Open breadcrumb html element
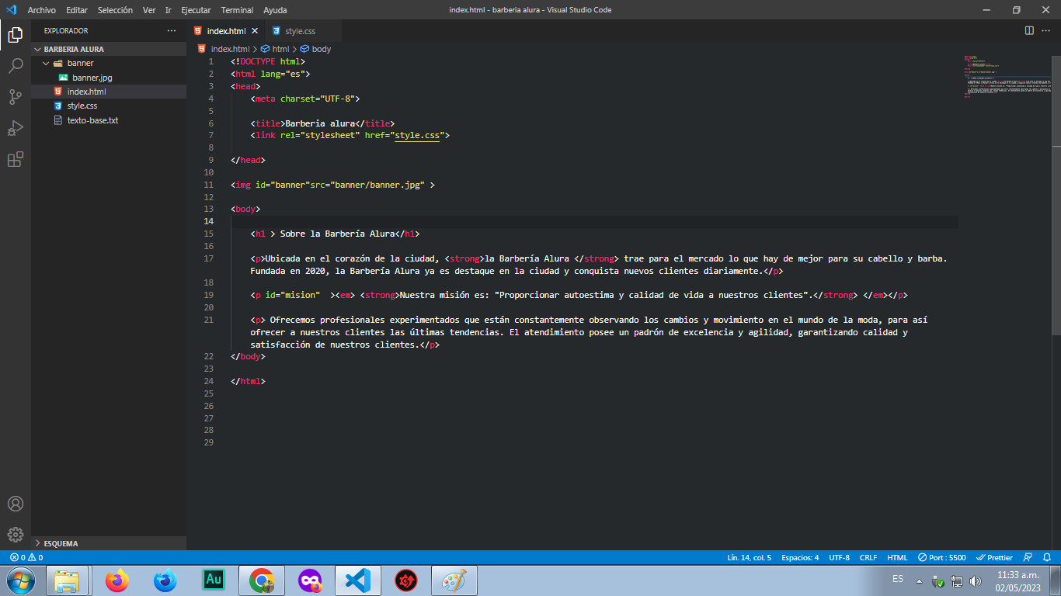 (x=274, y=49)
